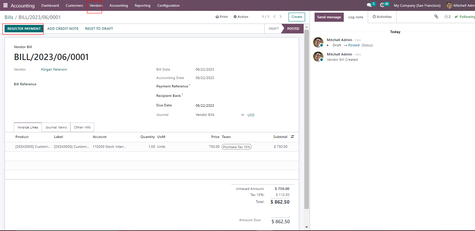
Task: Go to previous record arrow
Action: (274, 16)
